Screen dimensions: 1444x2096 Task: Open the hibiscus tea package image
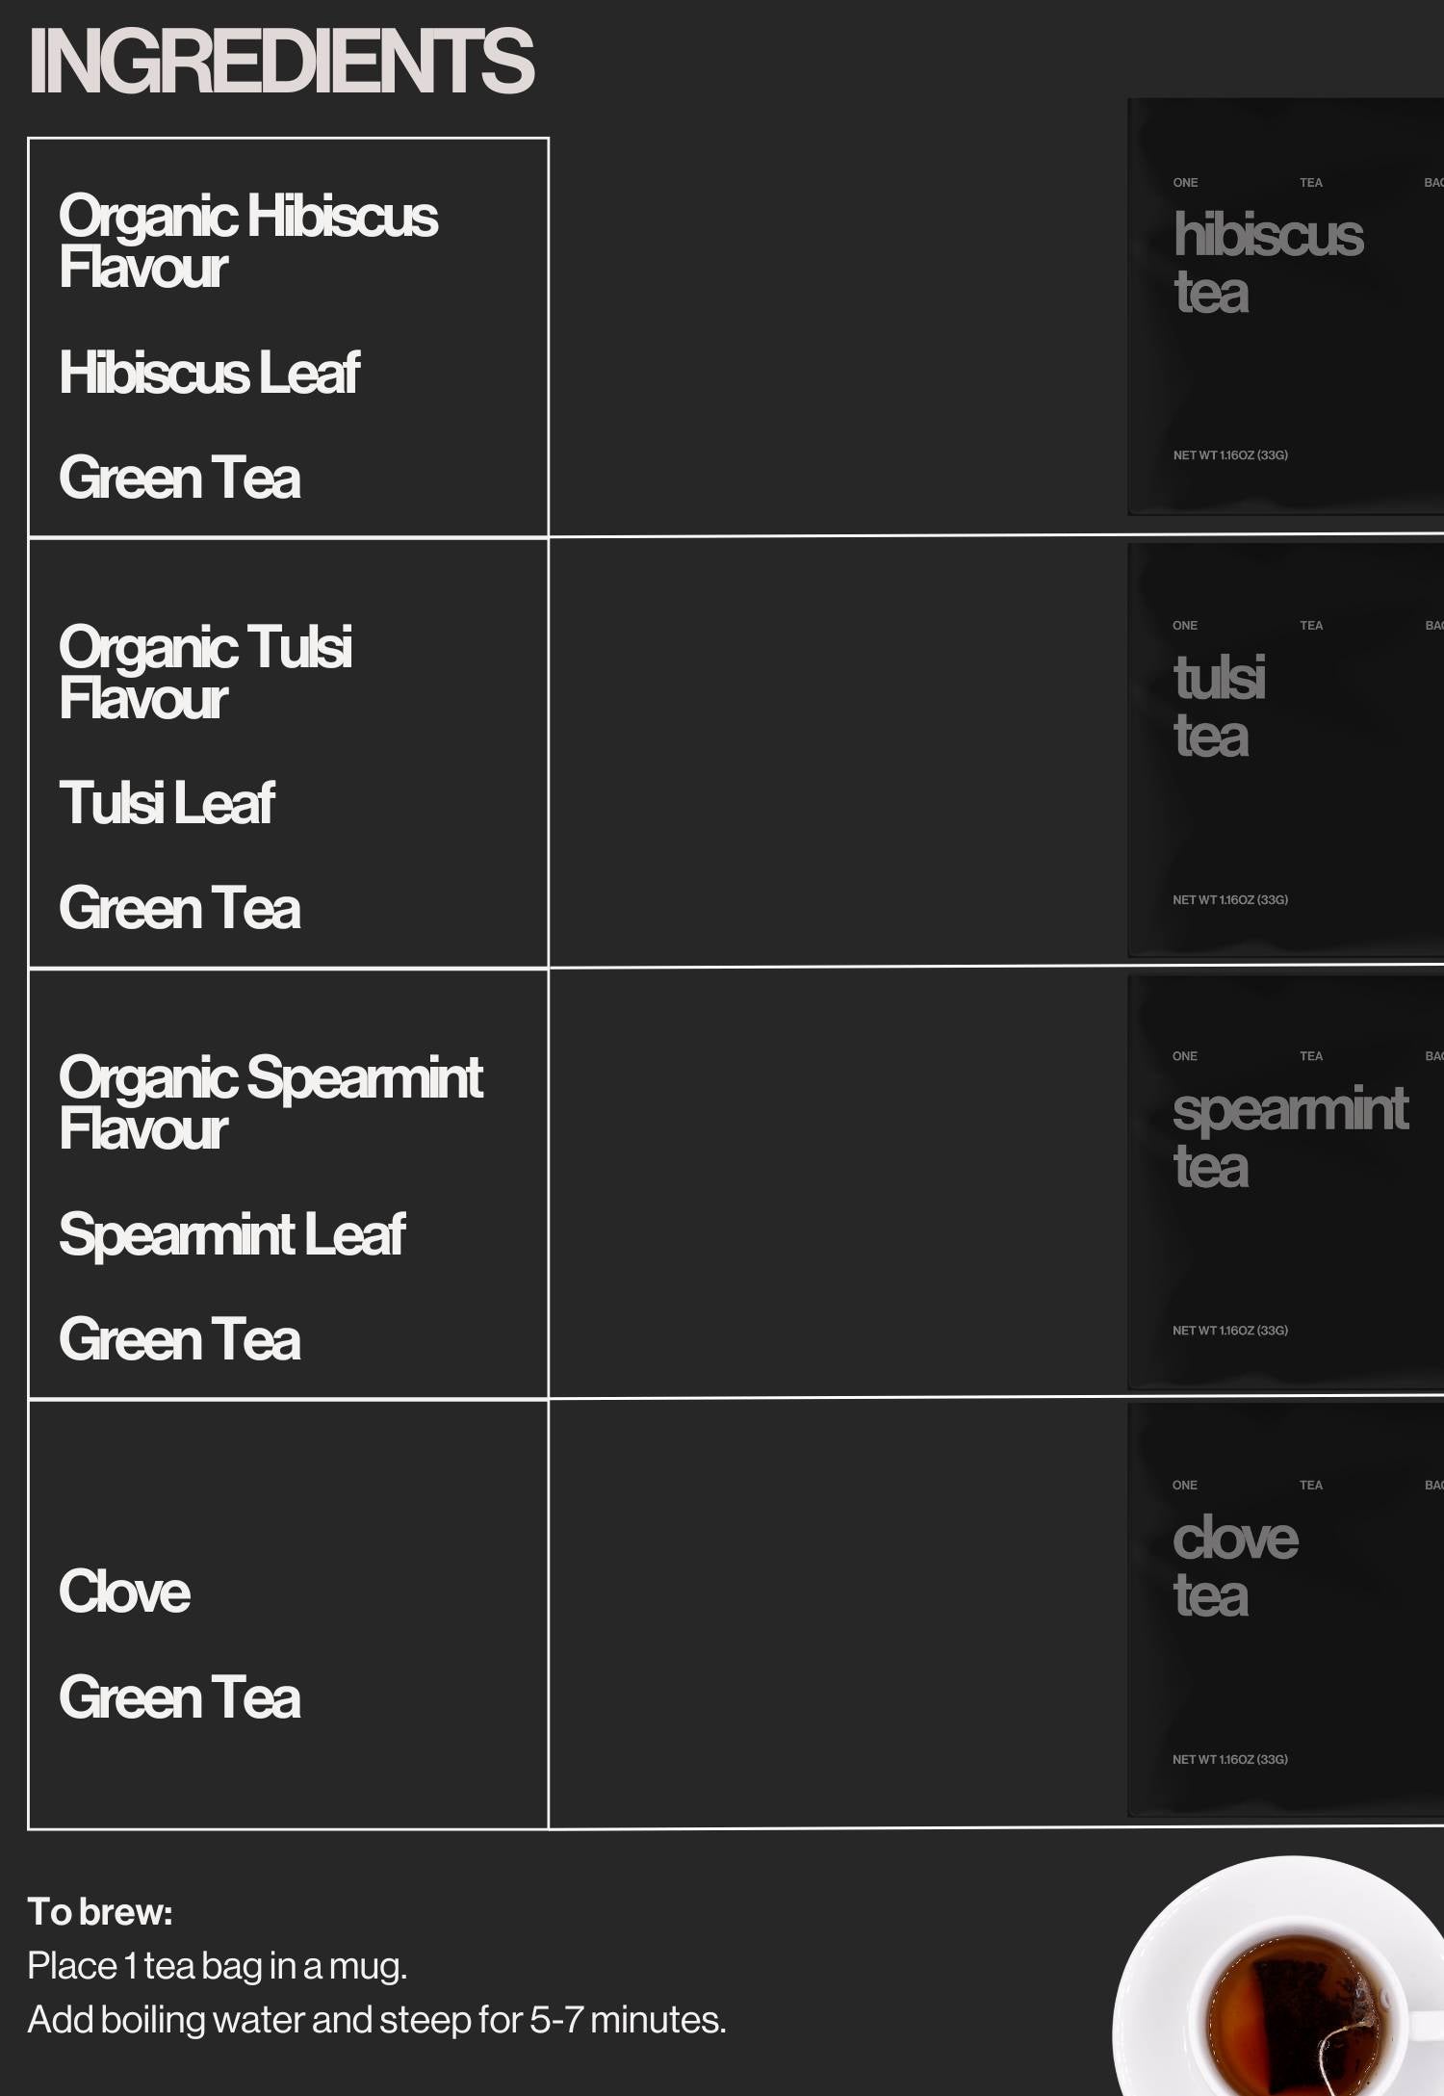click(1285, 306)
